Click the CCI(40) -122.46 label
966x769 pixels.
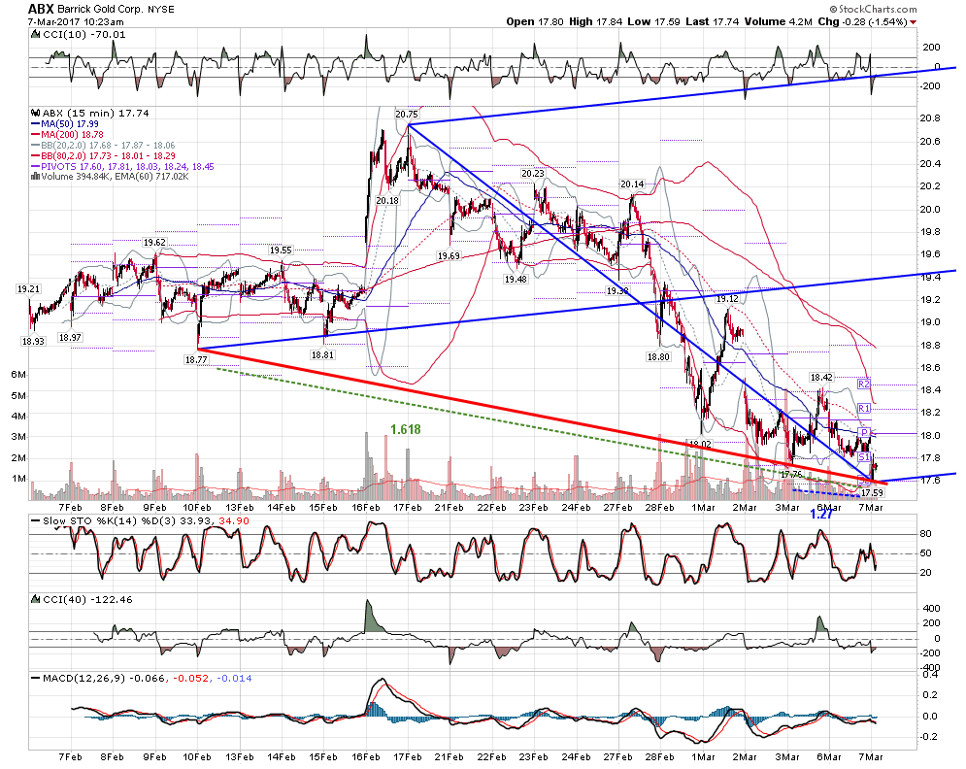(x=87, y=599)
